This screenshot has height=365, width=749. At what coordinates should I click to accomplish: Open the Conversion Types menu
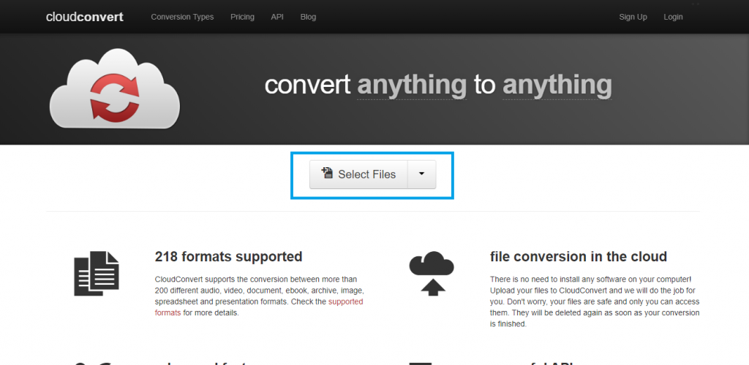point(182,17)
